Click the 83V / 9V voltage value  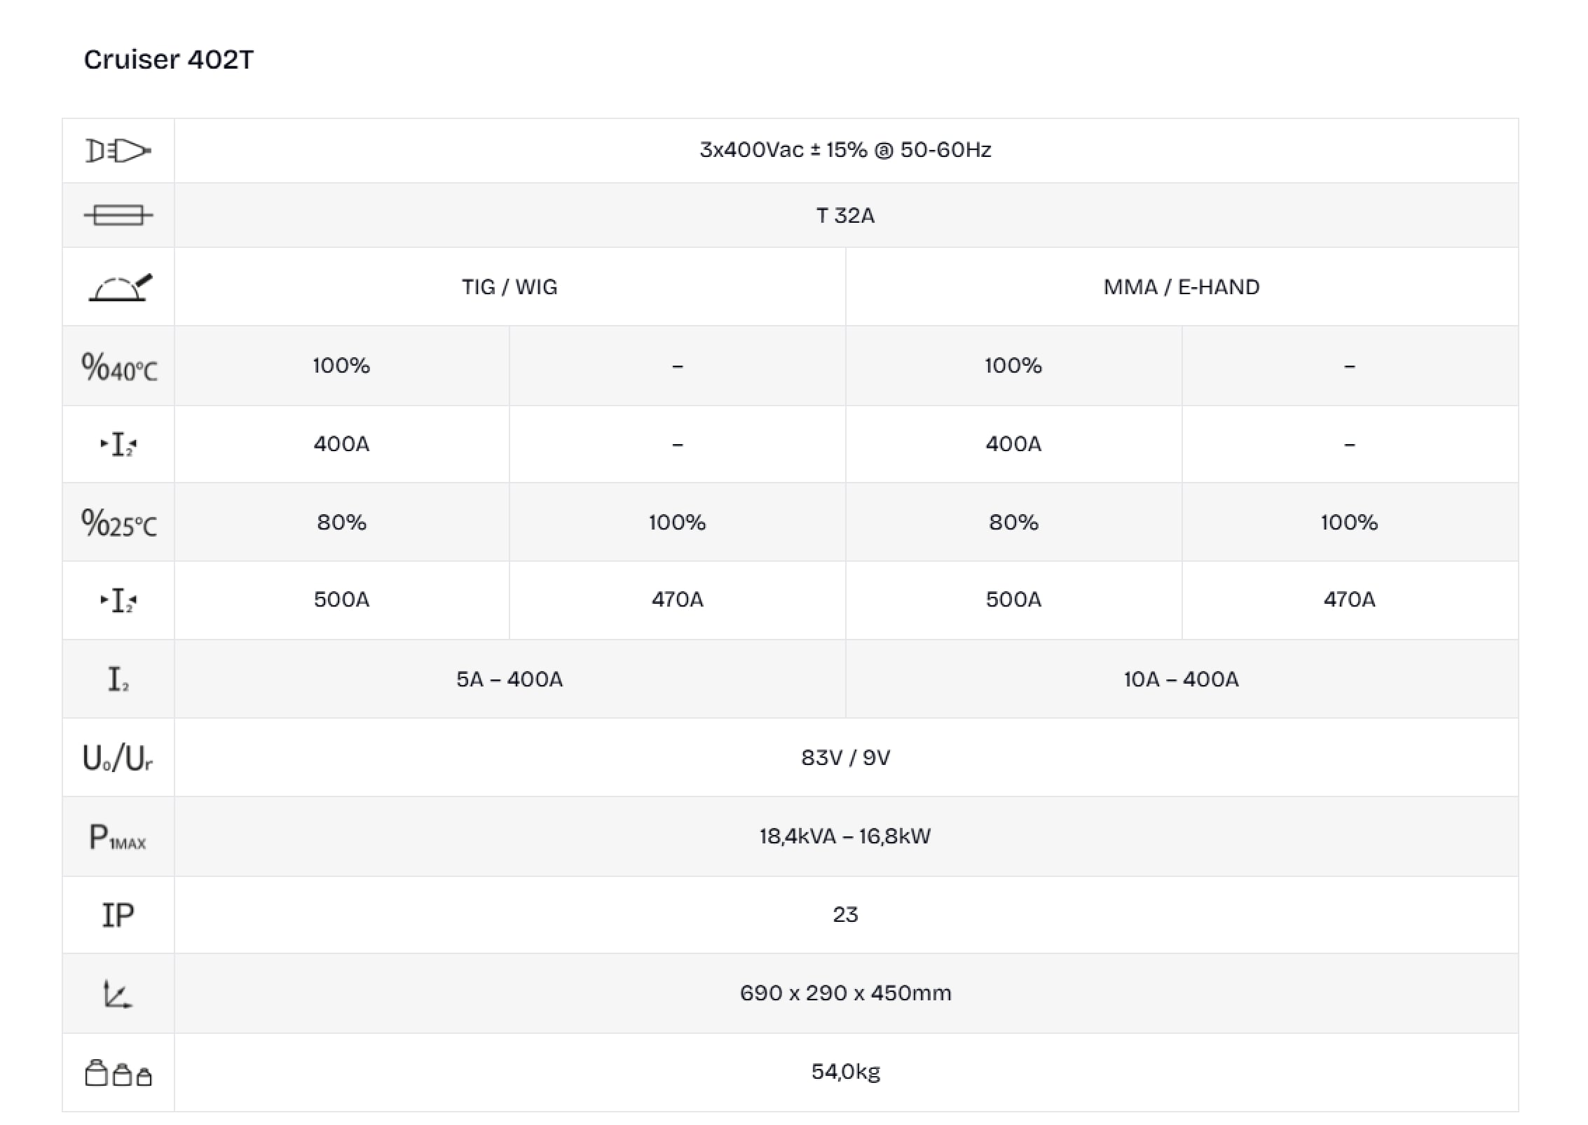pos(845,758)
